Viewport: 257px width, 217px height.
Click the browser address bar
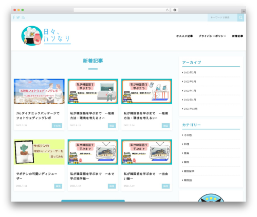click(122, 10)
